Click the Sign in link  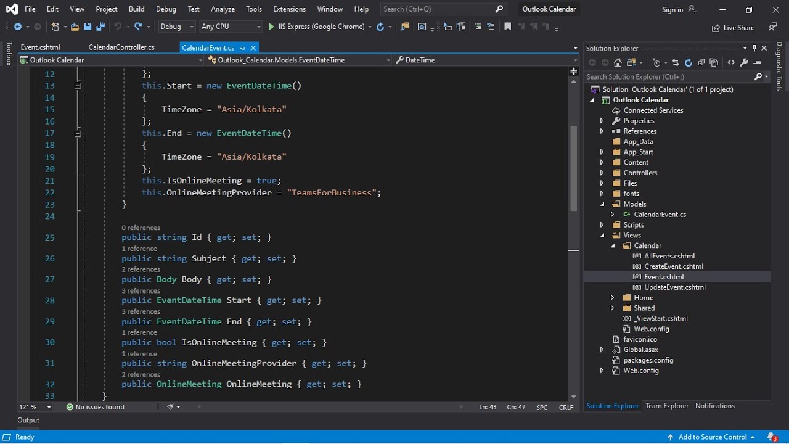tap(672, 9)
